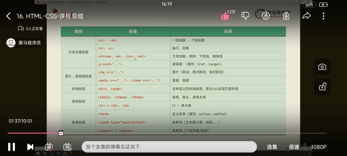Pause the video playback
Viewport: 347px width, 156px height.
11,147
